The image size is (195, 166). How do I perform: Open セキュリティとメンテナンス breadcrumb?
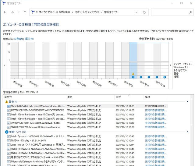(87, 12)
